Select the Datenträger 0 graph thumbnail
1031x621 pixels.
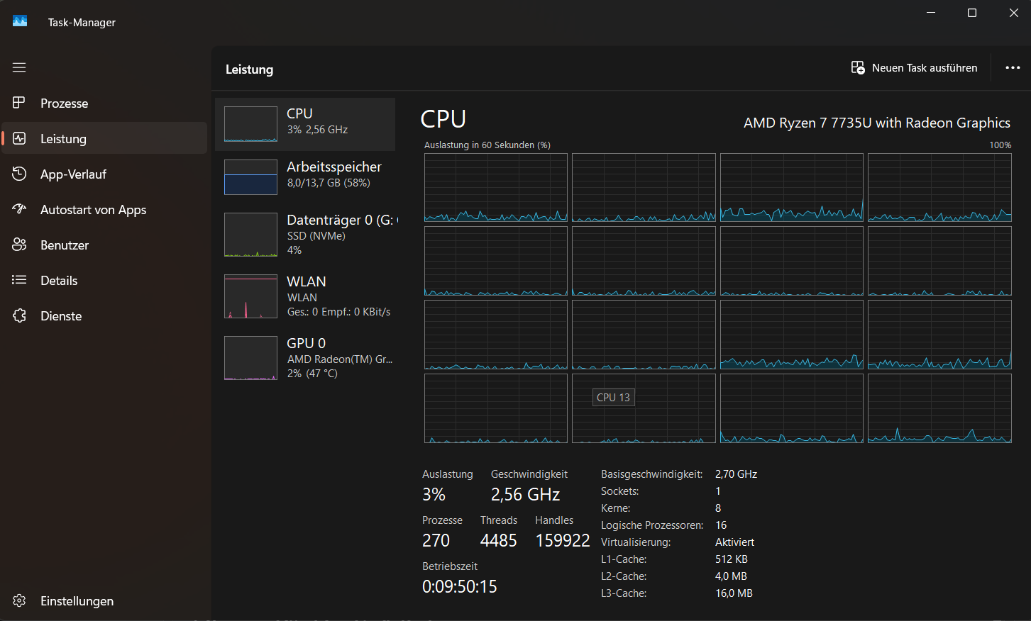[x=250, y=235]
